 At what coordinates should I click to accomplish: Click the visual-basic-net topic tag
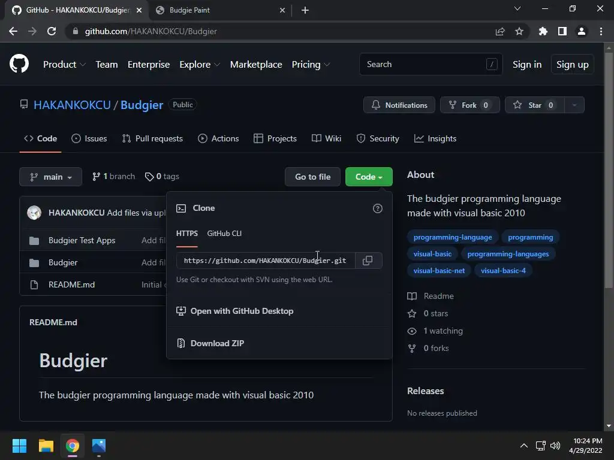[x=439, y=271]
